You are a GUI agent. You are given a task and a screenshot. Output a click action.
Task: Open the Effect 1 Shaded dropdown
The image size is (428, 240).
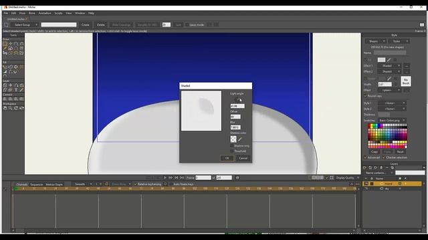[389, 66]
